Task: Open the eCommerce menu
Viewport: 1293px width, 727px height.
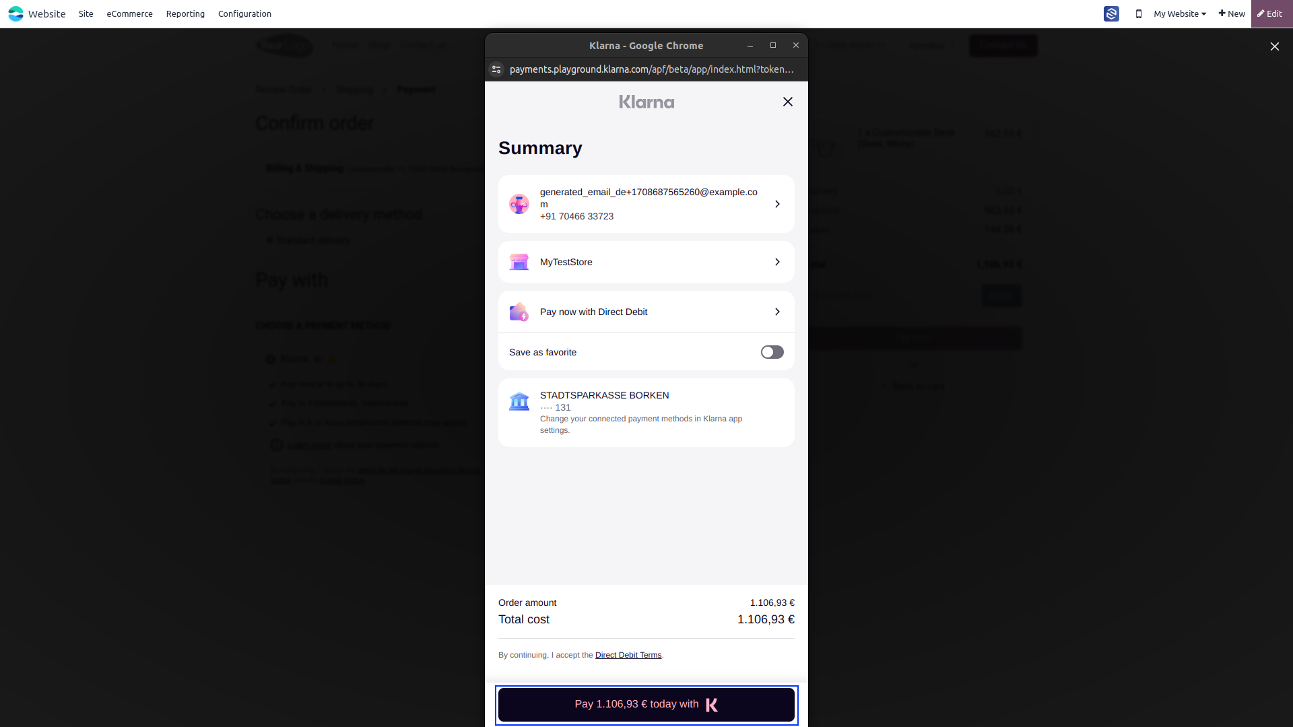Action: pyautogui.click(x=129, y=13)
